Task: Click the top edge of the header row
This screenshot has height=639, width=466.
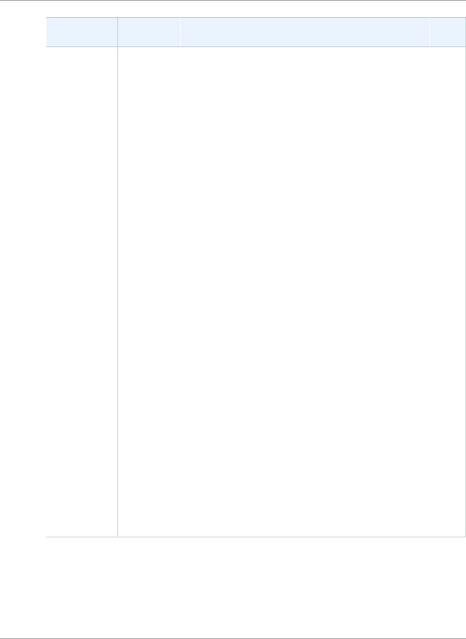Action: tap(256, 18)
